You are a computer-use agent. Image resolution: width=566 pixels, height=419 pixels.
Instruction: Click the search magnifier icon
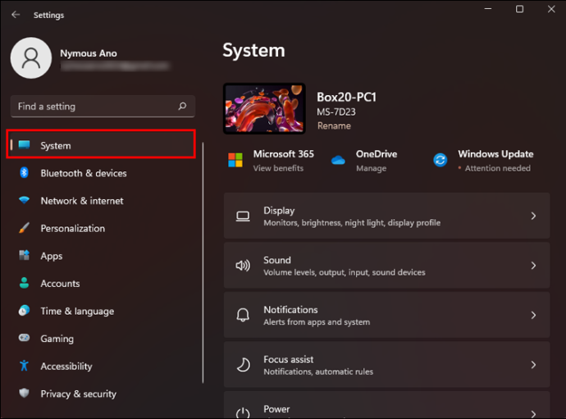[182, 106]
